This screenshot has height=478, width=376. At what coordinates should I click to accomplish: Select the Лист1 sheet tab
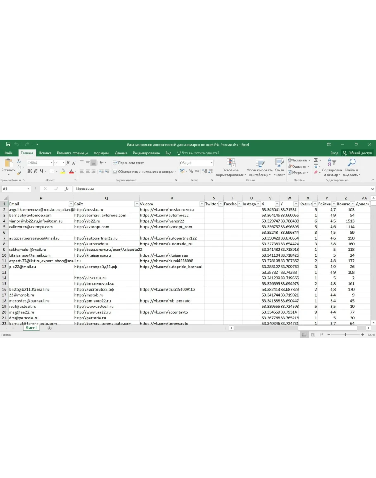[31, 328]
